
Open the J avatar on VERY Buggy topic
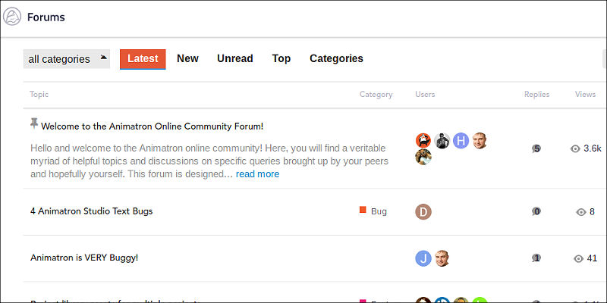[423, 258]
